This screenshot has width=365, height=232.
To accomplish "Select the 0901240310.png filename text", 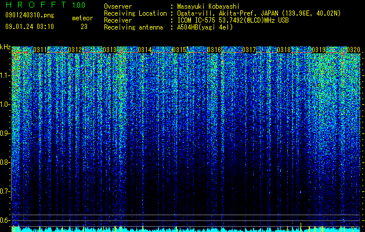I will pyautogui.click(x=30, y=15).
